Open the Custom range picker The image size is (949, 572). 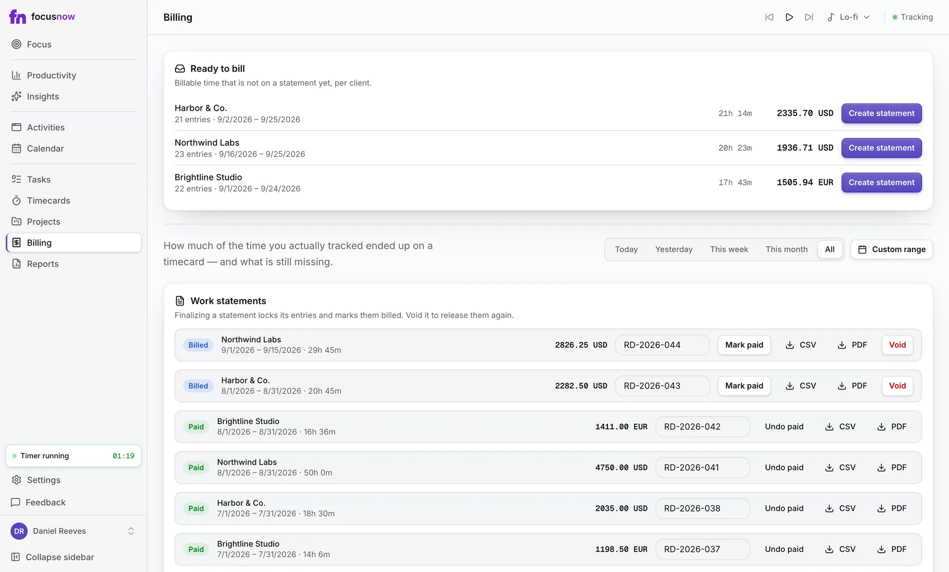click(x=892, y=249)
